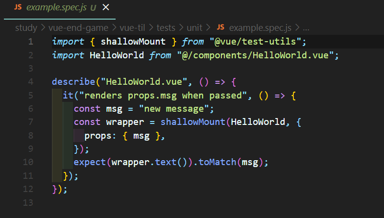Viewport: 384px width, 218px height.
Task: Click the 'it' function call on line 5
Action: tap(68, 95)
